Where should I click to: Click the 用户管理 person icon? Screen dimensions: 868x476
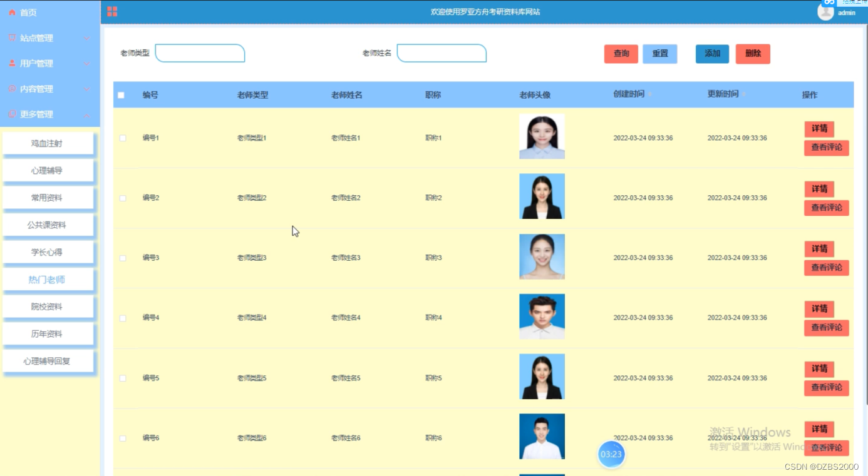[x=12, y=64]
